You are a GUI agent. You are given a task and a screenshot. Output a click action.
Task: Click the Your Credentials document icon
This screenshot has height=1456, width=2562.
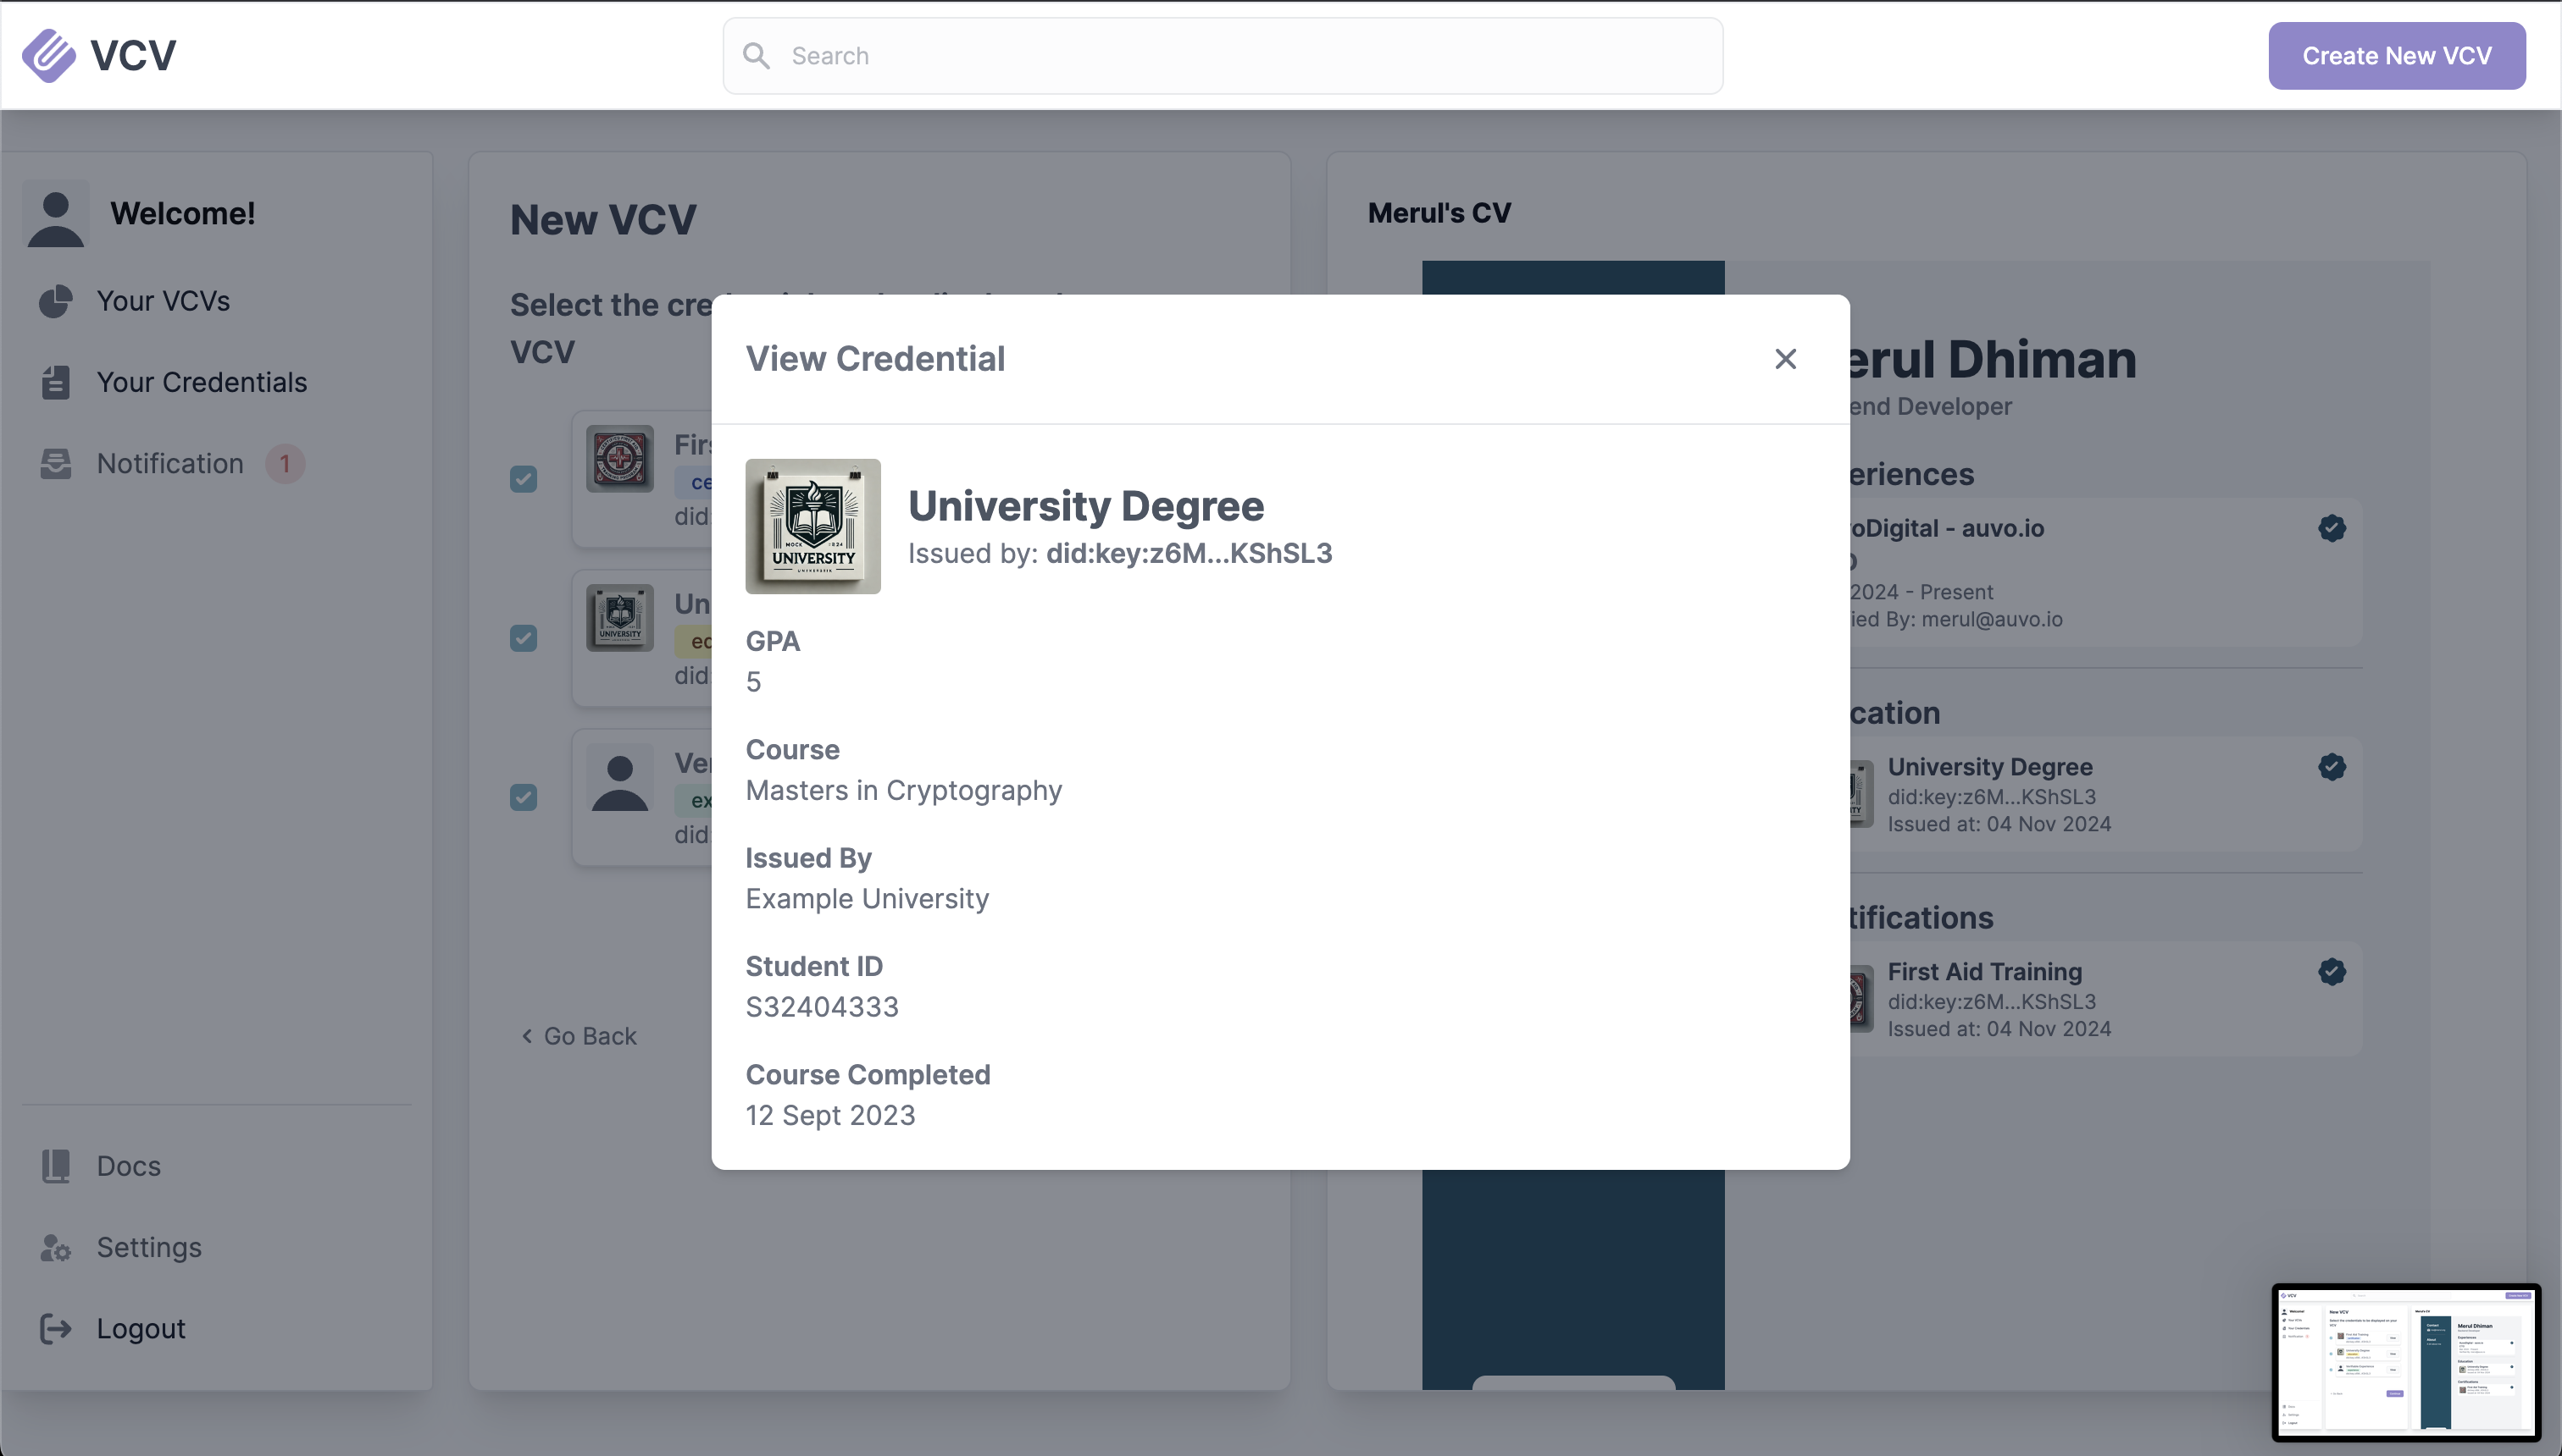click(55, 382)
